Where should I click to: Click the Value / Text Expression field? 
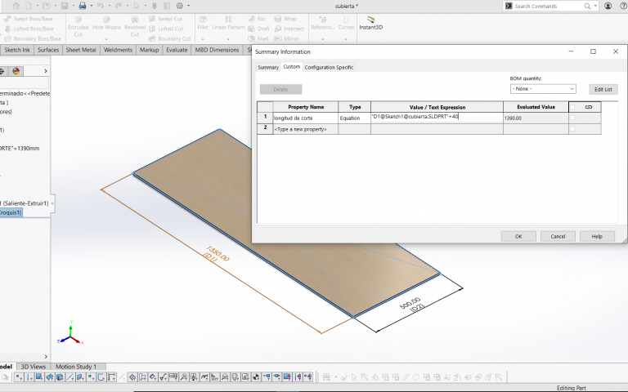click(x=436, y=118)
